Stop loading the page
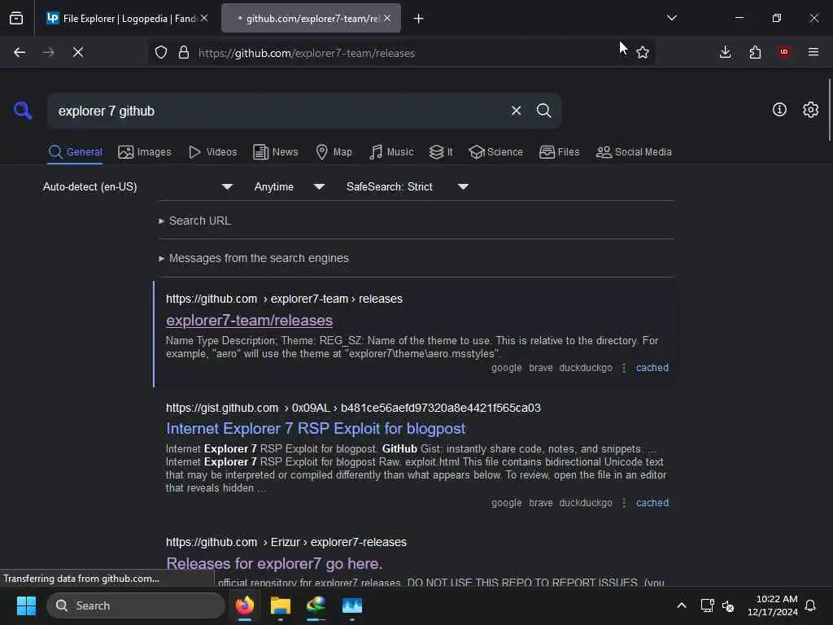833x625 pixels. [78, 52]
